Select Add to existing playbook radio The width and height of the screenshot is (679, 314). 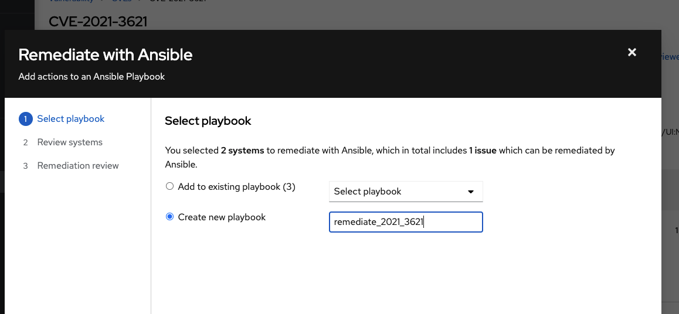(170, 186)
